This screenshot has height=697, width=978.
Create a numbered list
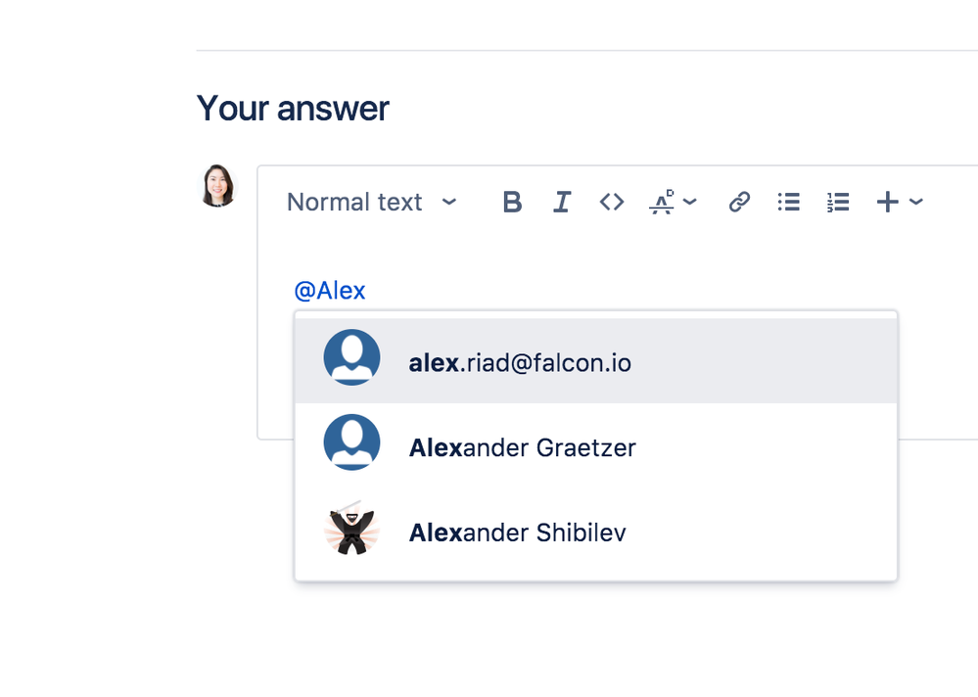click(838, 202)
